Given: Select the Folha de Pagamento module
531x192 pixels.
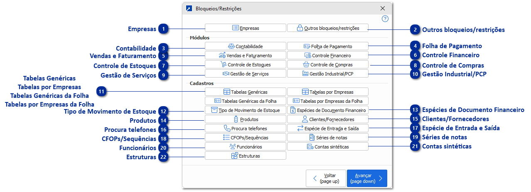Looking at the screenshot, I should click(327, 46).
